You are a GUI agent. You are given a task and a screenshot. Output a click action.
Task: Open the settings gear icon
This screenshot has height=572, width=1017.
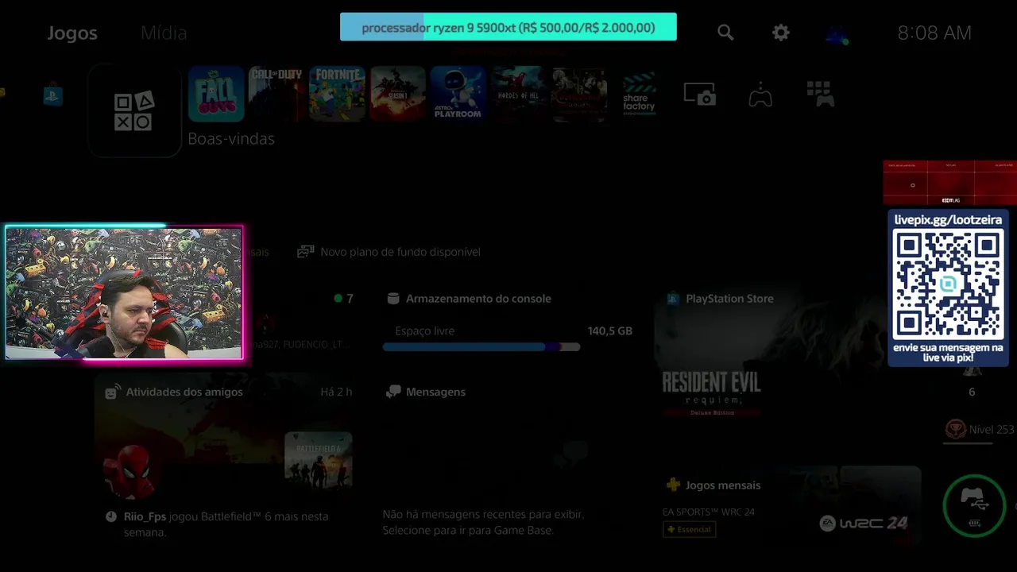click(781, 33)
